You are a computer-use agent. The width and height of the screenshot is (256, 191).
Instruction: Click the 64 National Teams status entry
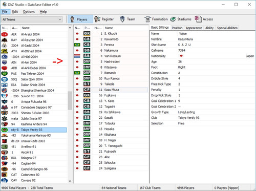tap(114, 188)
